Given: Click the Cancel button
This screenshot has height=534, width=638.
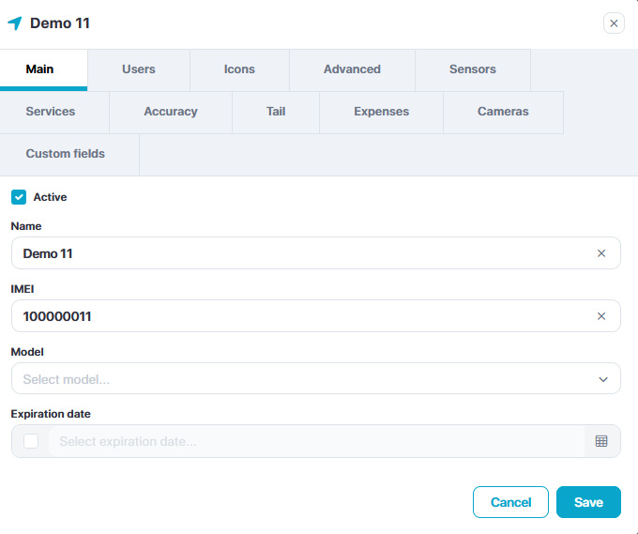Looking at the screenshot, I should [x=510, y=502].
